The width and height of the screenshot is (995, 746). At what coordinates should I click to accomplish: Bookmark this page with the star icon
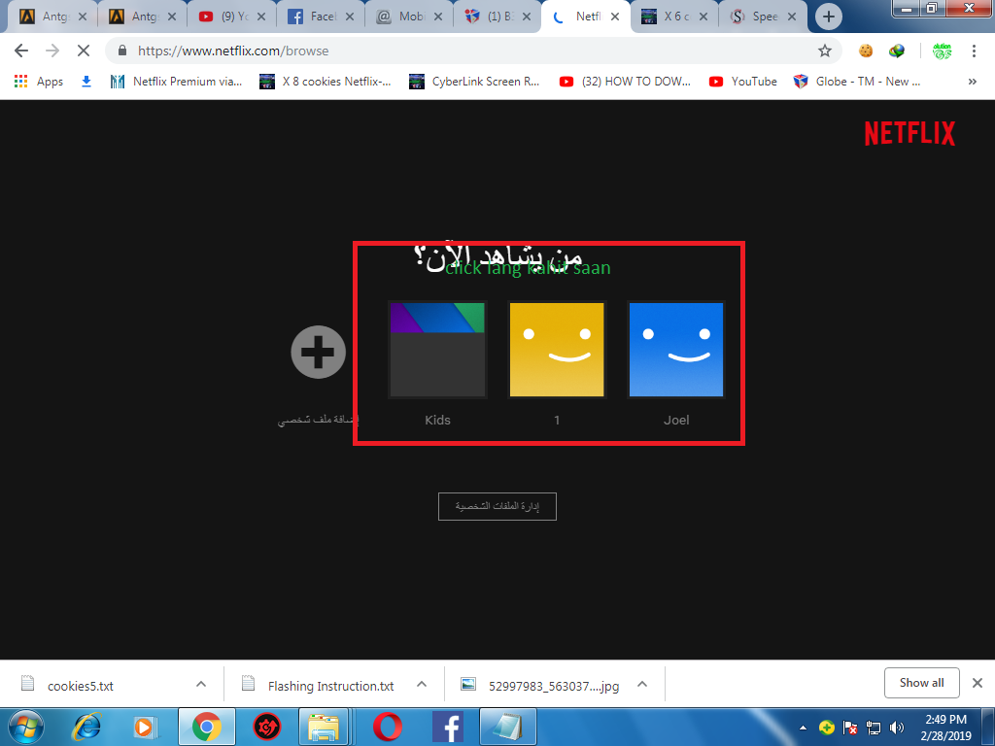[x=824, y=51]
